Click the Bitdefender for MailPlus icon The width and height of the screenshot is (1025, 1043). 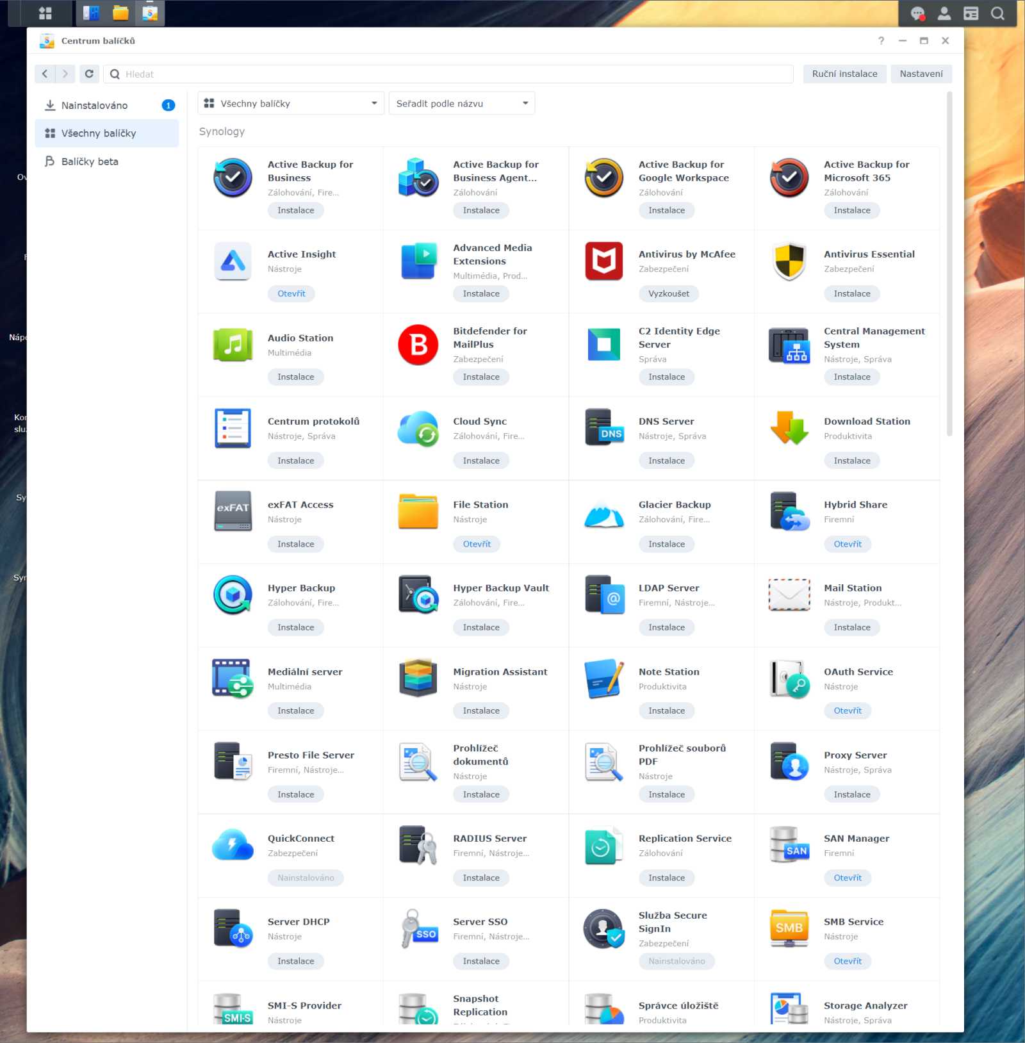(x=418, y=345)
